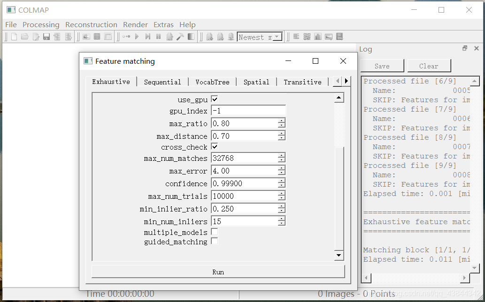Open the Extras menu
Image resolution: width=485 pixels, height=302 pixels.
[x=164, y=25]
